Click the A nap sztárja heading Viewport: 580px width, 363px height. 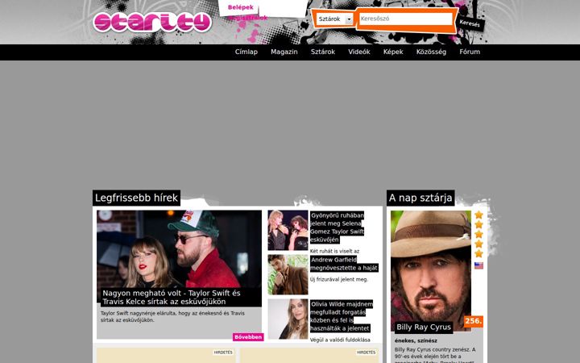[x=420, y=198]
